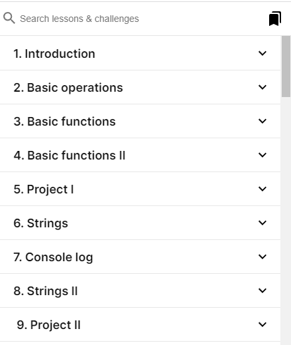Expand the Project I chevron

pyautogui.click(x=262, y=189)
